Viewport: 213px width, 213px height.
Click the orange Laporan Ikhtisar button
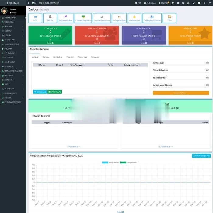click(181, 93)
